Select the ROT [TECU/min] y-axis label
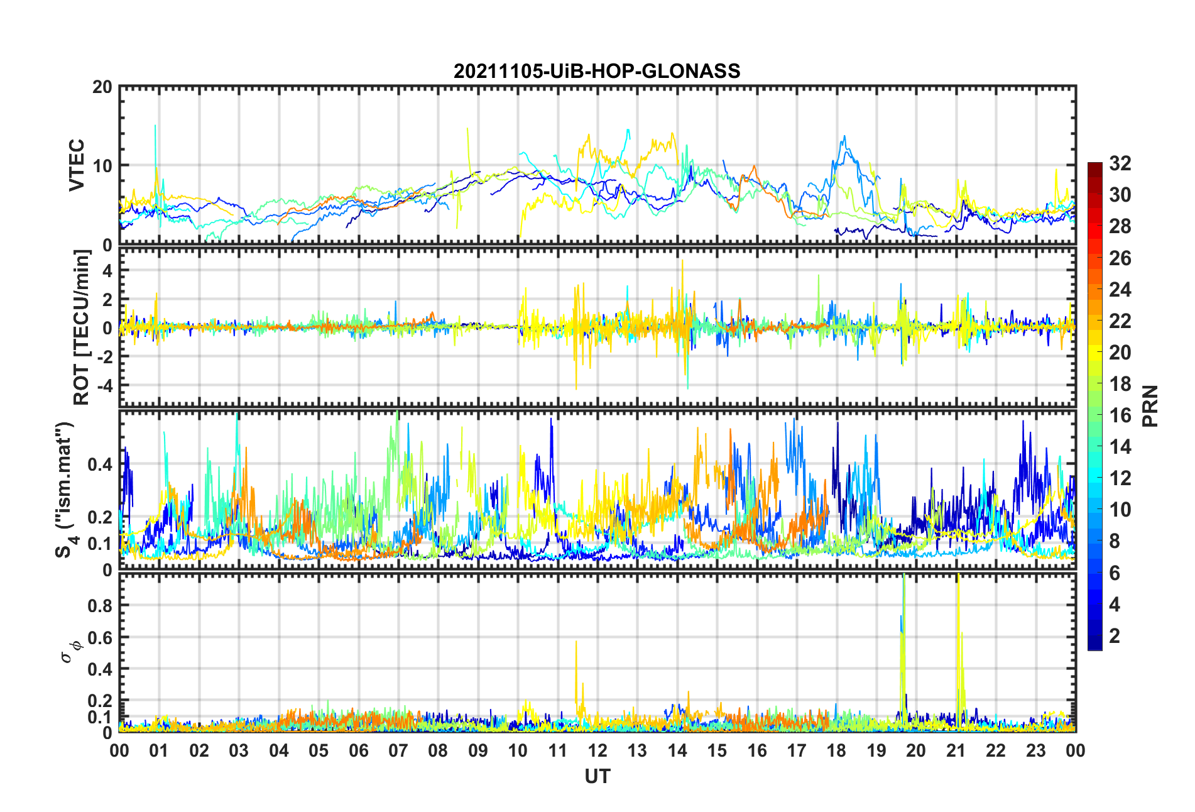Screen dimensions: 1195x812 (x=82, y=327)
